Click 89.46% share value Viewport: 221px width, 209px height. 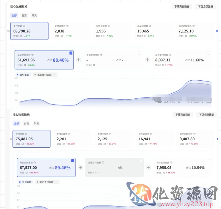coord(63,168)
